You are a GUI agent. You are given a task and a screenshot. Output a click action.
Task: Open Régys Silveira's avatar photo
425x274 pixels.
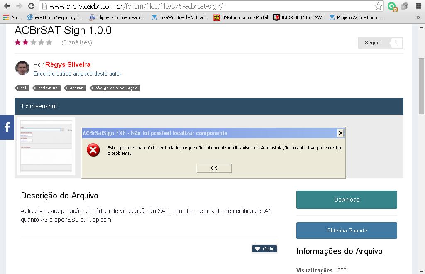coord(22,68)
